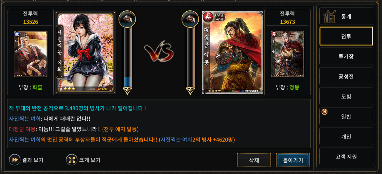Click the VS emblem in the center
This screenshot has width=382, height=174.
pyautogui.click(x=159, y=53)
